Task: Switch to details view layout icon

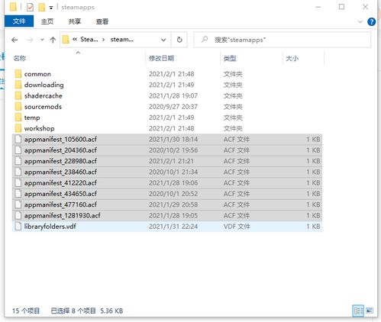Action: click(x=358, y=311)
